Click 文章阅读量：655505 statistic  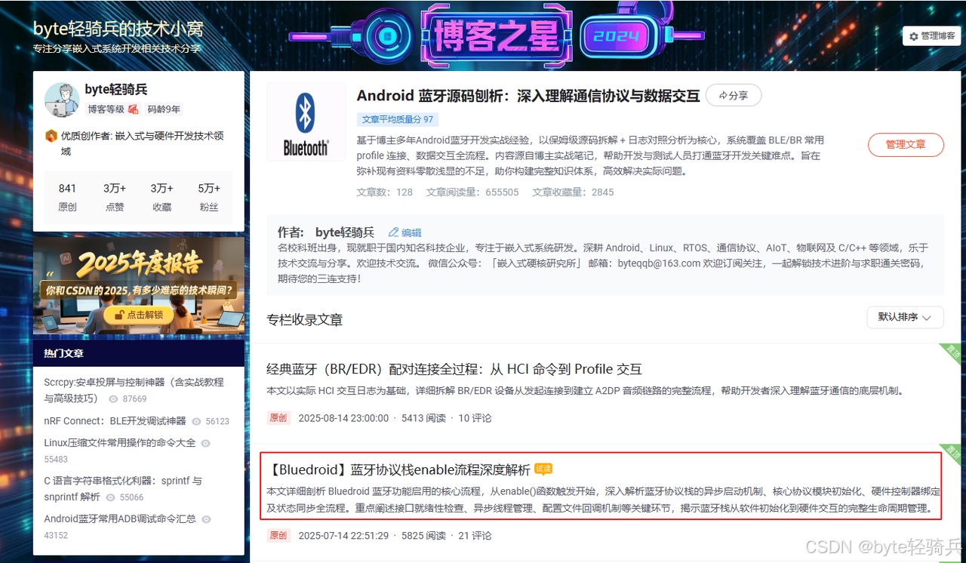tap(472, 192)
